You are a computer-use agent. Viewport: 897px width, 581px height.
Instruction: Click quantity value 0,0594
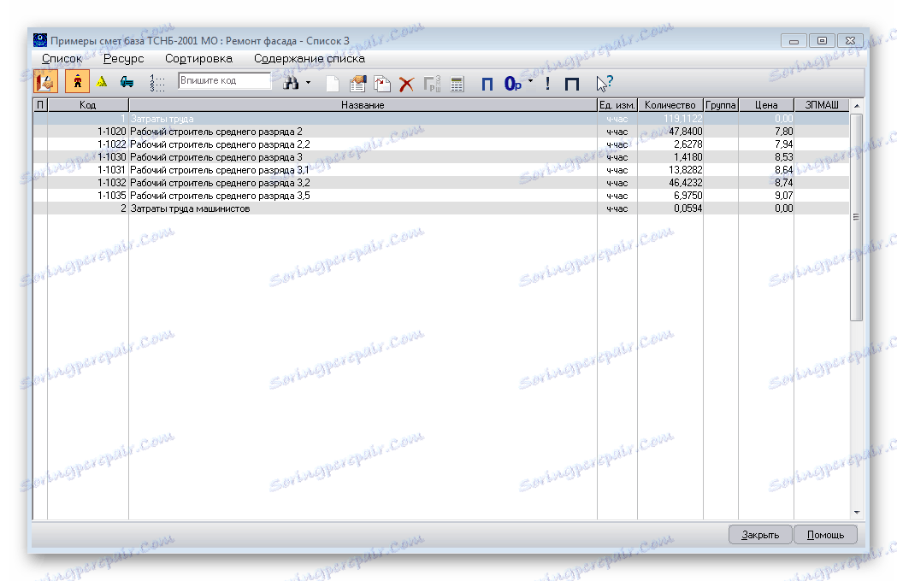coord(688,208)
